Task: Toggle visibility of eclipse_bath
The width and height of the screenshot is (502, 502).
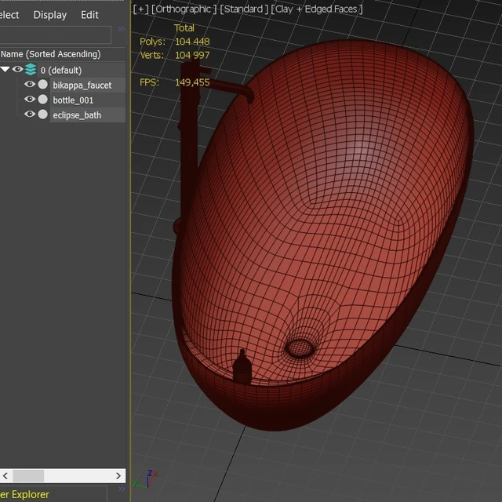Action: point(30,114)
